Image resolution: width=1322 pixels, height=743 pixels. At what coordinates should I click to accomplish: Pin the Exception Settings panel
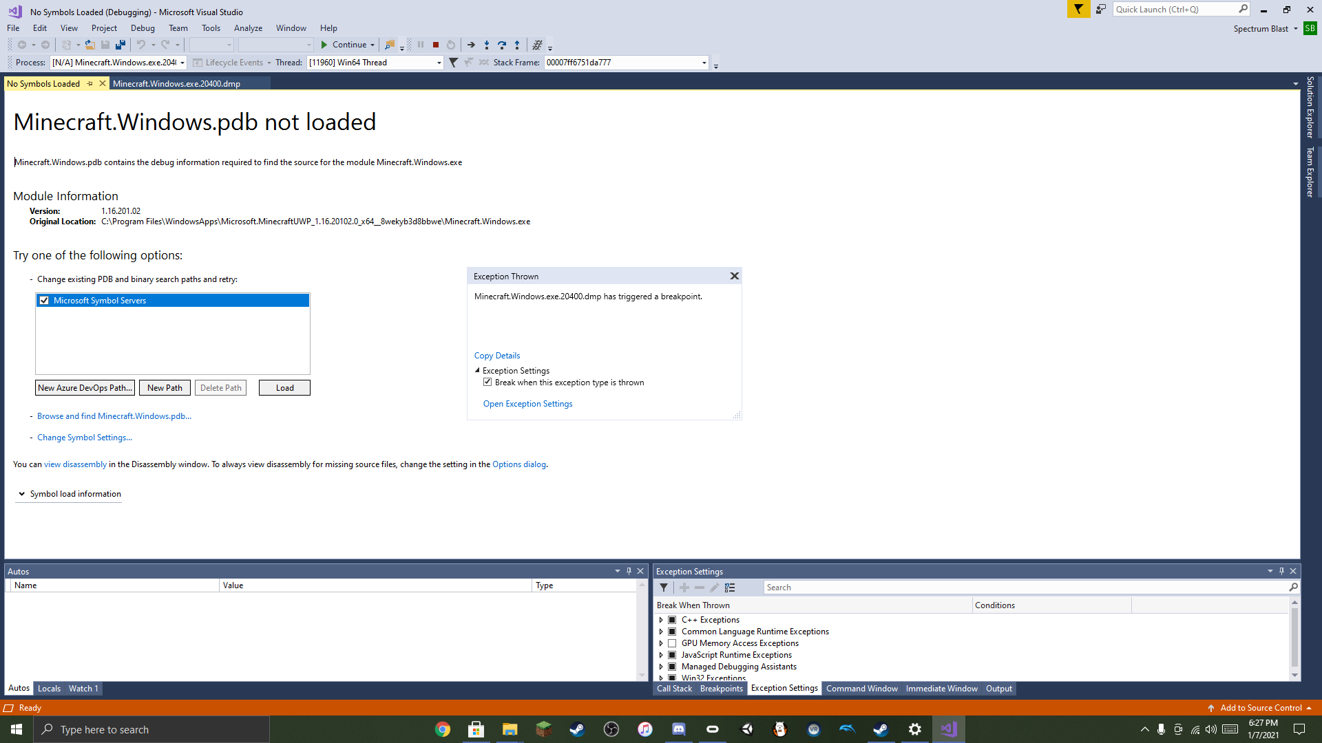pos(1281,571)
